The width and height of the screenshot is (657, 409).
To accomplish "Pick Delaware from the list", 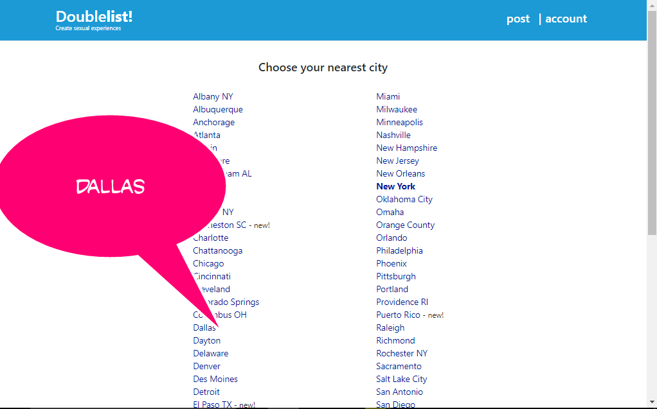I will (210, 353).
